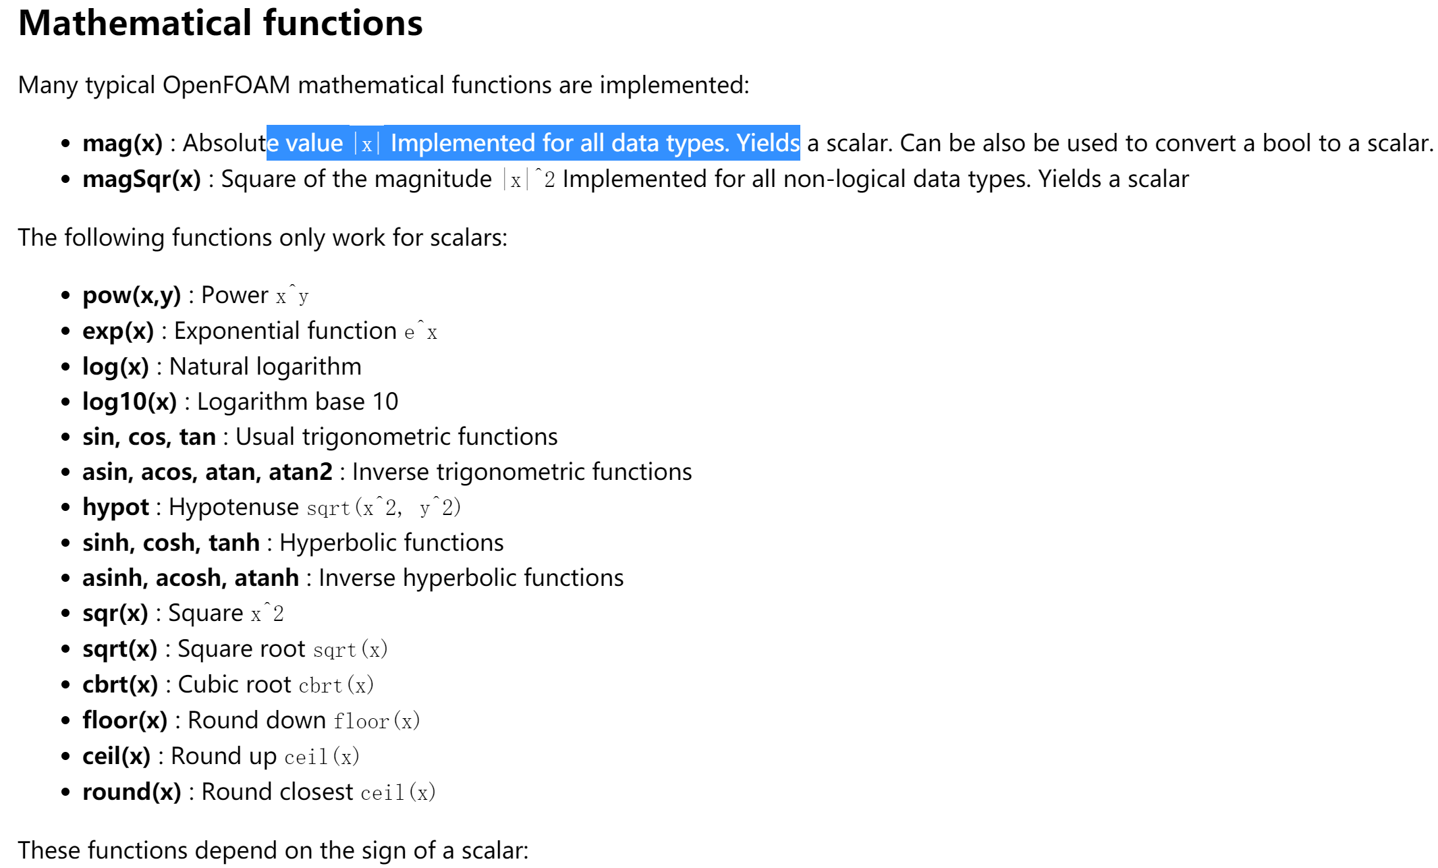Click the exp(x) entry

tap(260, 331)
